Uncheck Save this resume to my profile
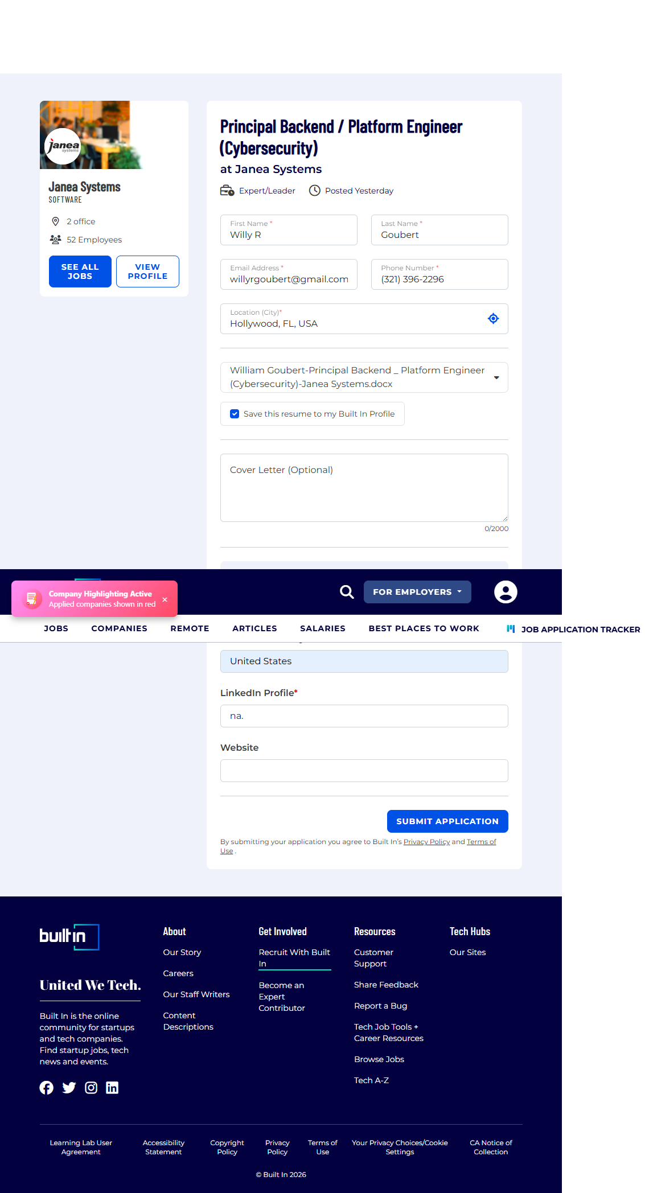This screenshot has height=1193, width=645. [235, 414]
